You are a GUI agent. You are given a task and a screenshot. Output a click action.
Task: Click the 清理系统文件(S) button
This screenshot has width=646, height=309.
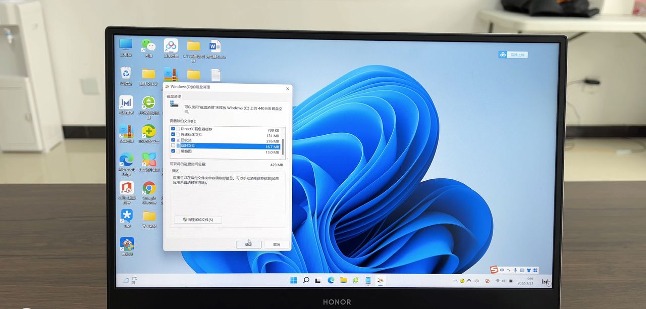198,220
